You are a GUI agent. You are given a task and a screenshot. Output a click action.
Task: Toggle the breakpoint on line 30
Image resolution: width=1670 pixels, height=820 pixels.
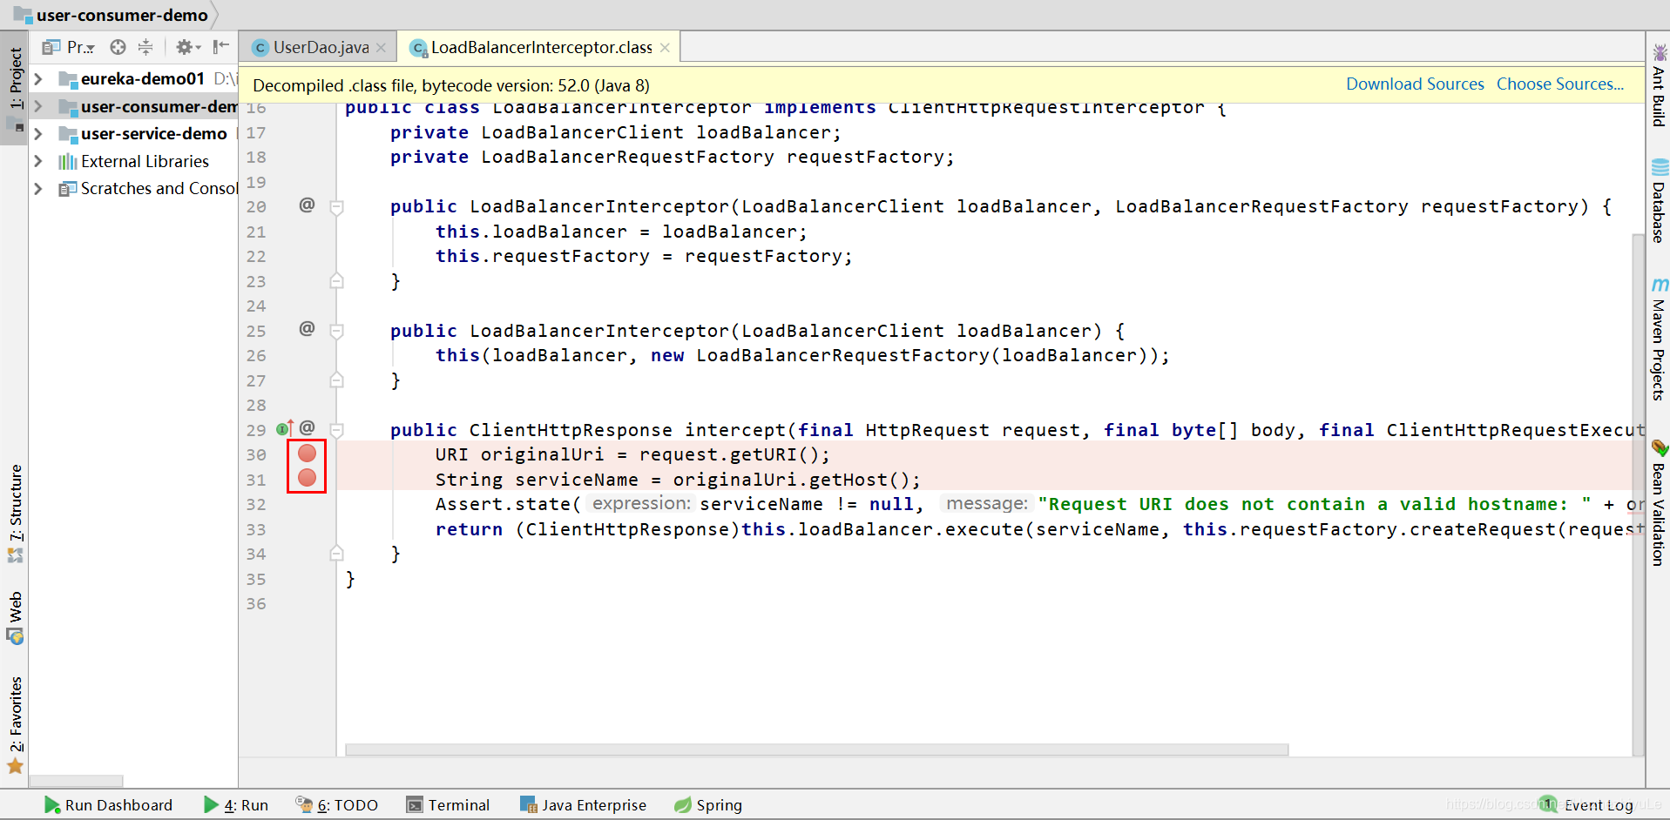pyautogui.click(x=307, y=454)
